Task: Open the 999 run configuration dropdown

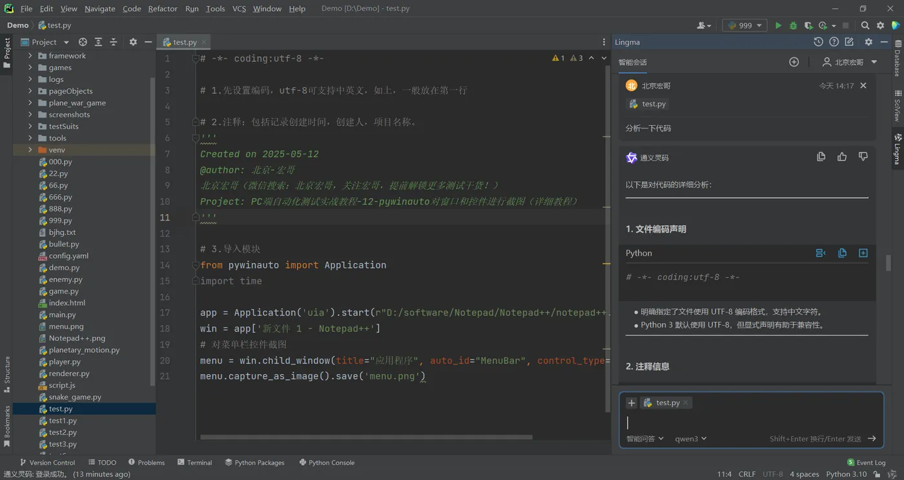Action: [x=745, y=26]
